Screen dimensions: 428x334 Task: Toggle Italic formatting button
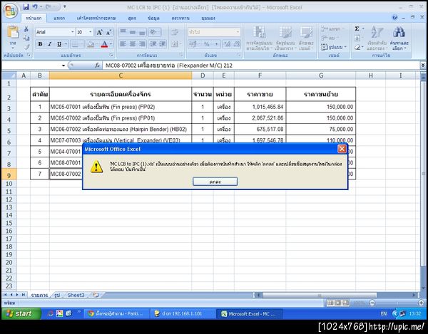click(x=49, y=44)
